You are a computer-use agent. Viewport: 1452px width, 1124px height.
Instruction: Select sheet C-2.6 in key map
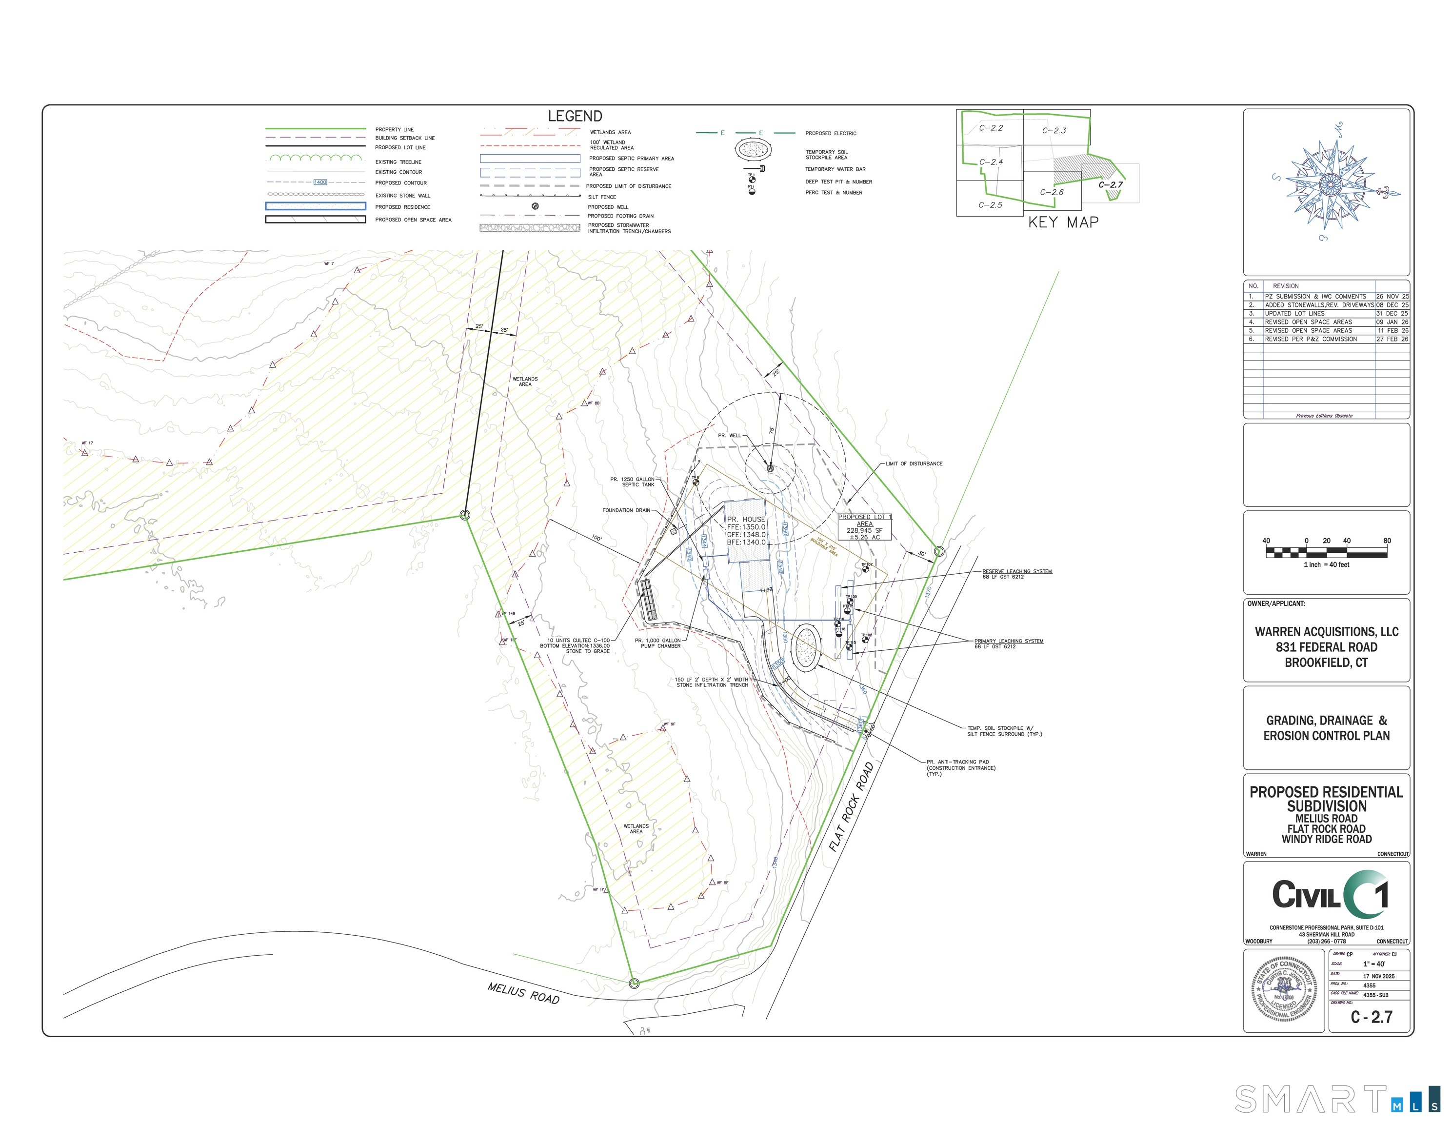tap(1052, 192)
